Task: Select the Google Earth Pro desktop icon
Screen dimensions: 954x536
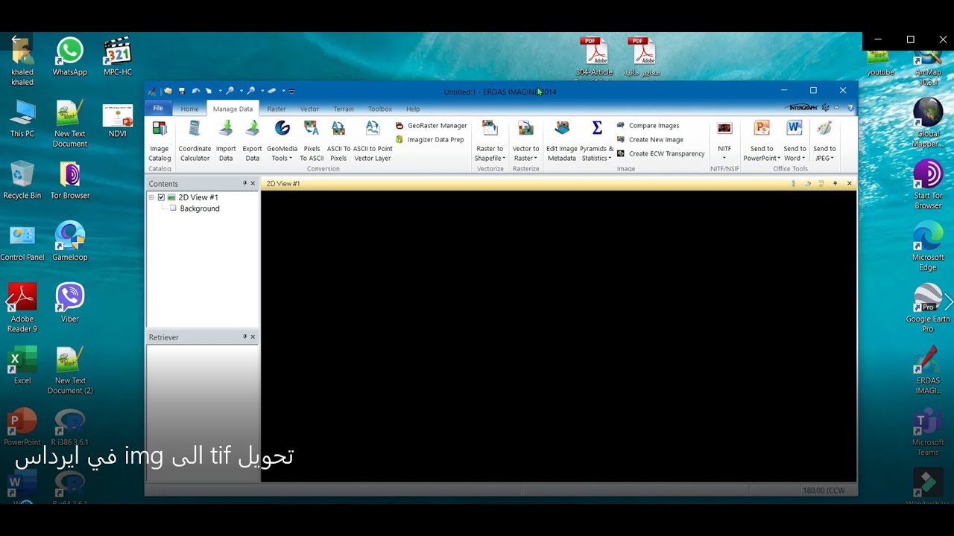Action: 928,308
